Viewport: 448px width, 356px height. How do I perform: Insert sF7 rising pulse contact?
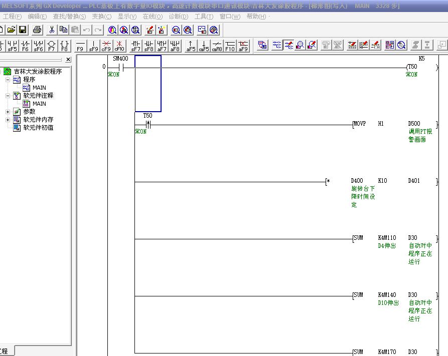(x=135, y=46)
